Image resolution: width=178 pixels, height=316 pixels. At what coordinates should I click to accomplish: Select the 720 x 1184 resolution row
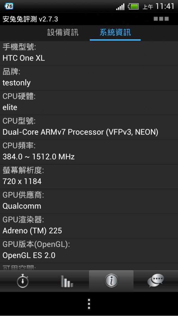(x=89, y=177)
